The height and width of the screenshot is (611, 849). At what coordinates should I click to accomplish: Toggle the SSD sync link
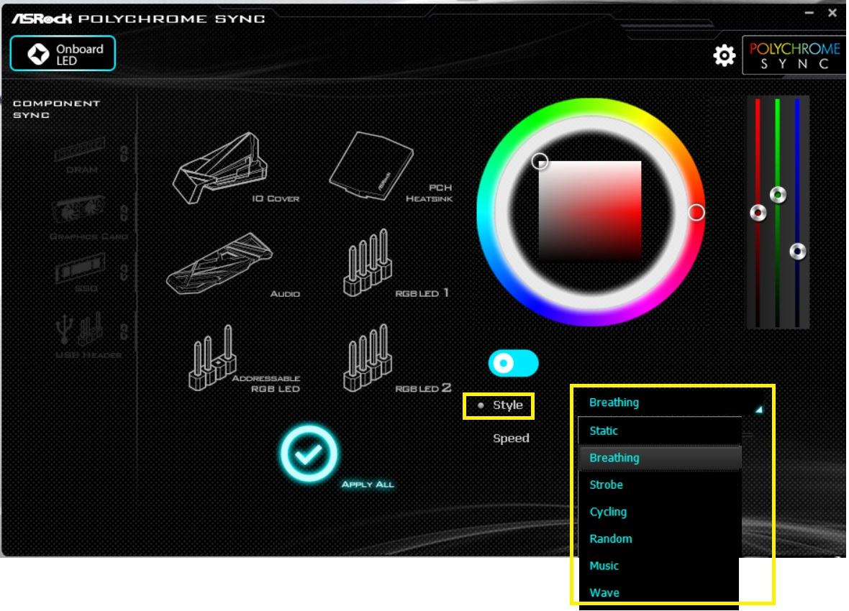[x=124, y=272]
